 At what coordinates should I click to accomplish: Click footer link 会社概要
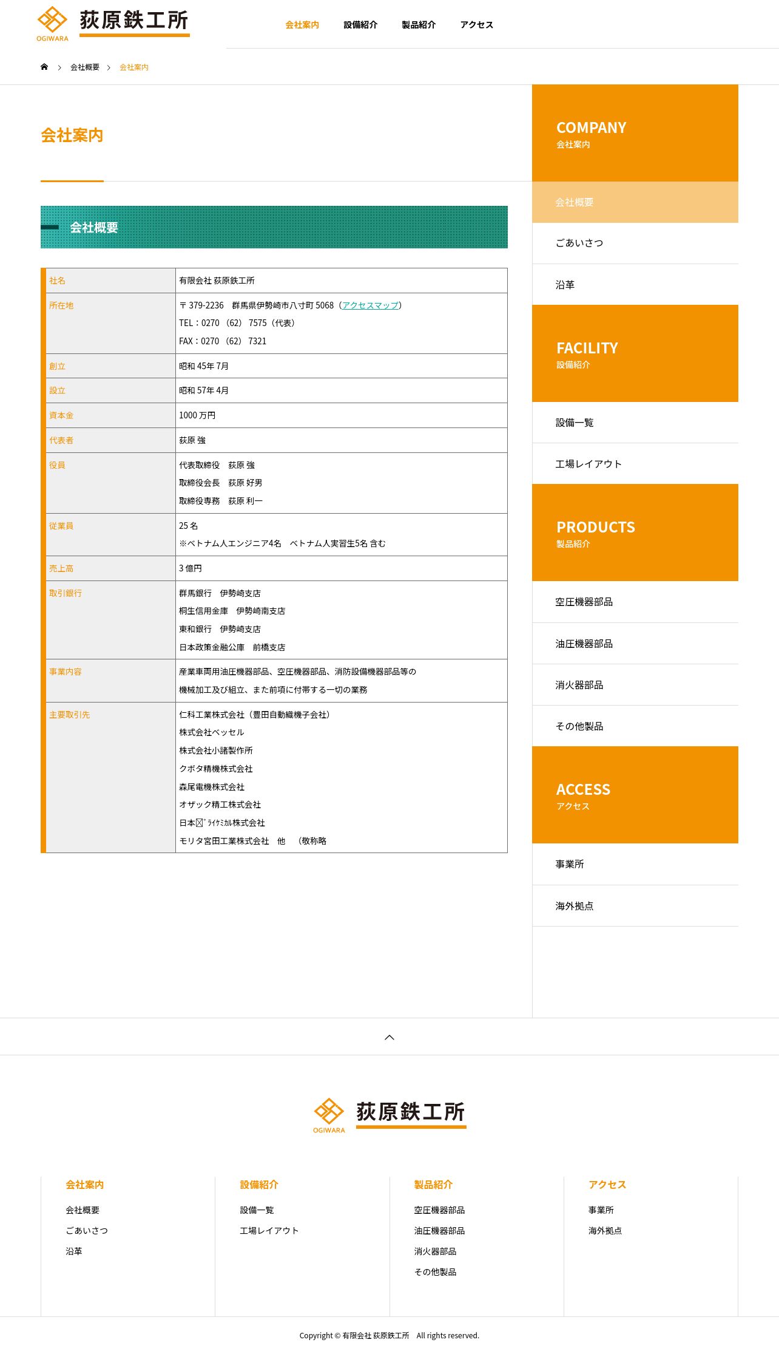coord(83,1210)
